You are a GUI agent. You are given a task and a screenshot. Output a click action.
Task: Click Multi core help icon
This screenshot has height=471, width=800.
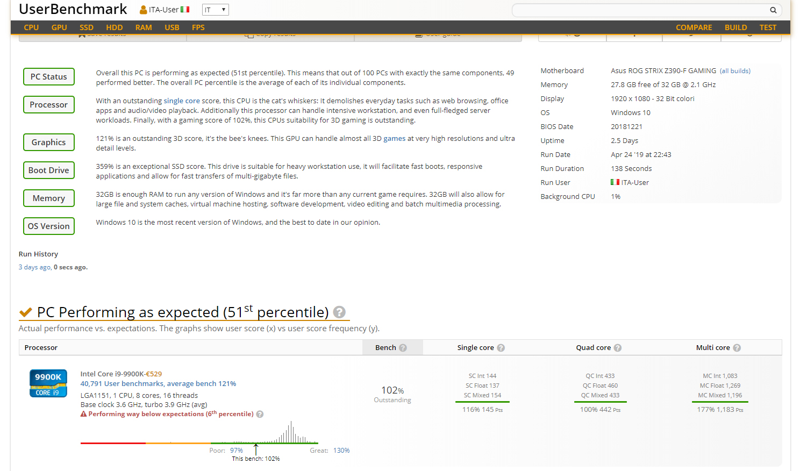pos(737,348)
